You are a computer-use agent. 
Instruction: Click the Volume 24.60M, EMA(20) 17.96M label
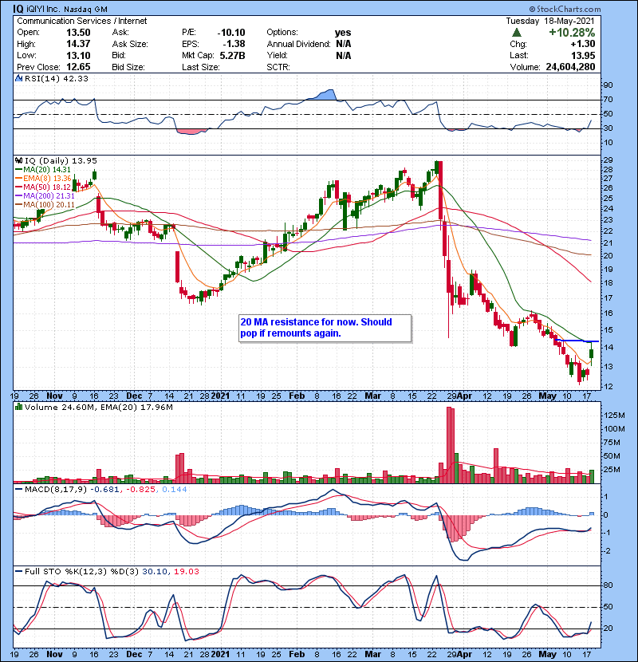pos(99,407)
